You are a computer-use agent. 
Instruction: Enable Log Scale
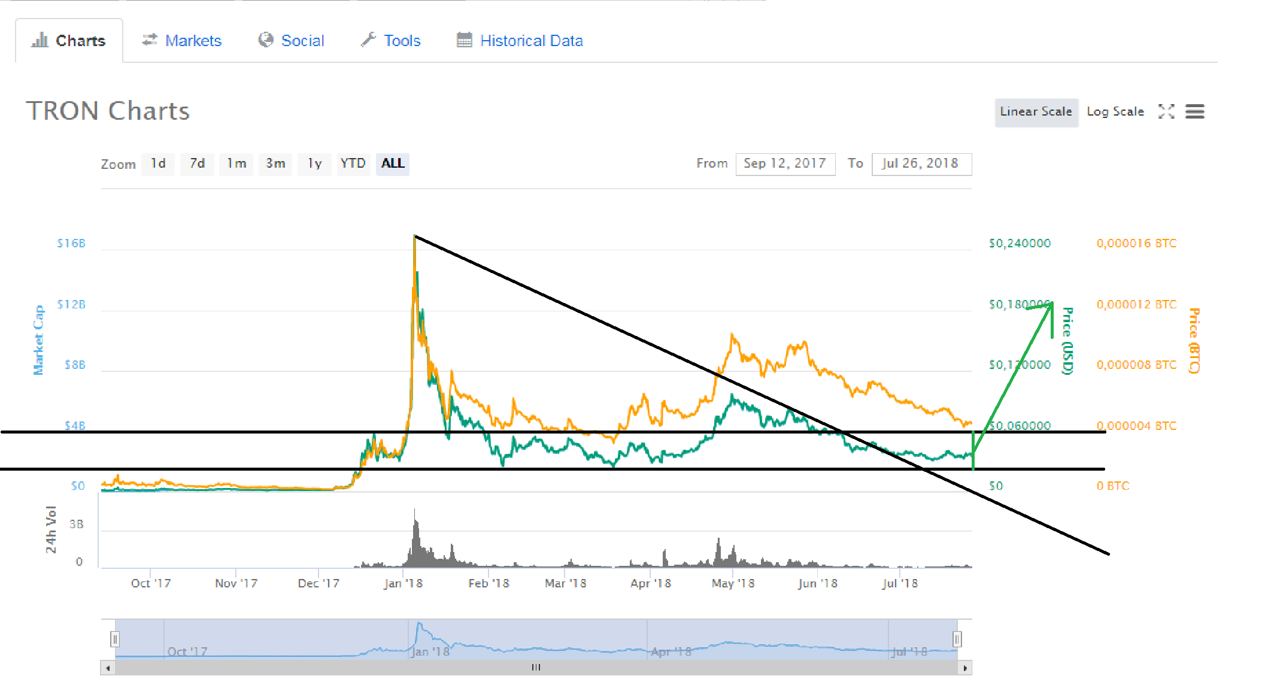pos(1115,112)
